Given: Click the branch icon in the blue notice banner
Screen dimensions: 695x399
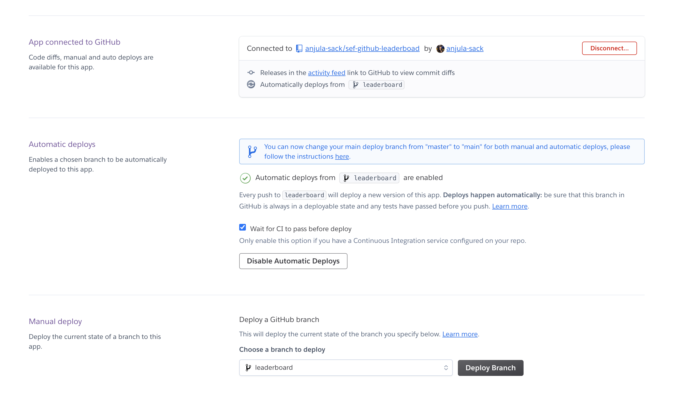Looking at the screenshot, I should (x=253, y=151).
